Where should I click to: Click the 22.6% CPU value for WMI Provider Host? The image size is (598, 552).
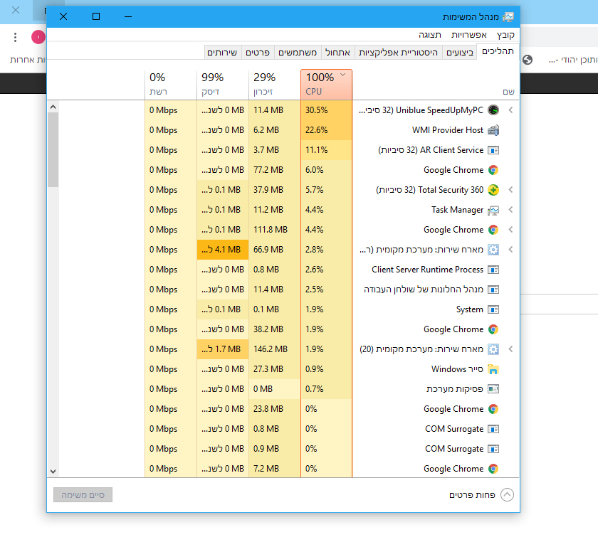click(x=327, y=130)
